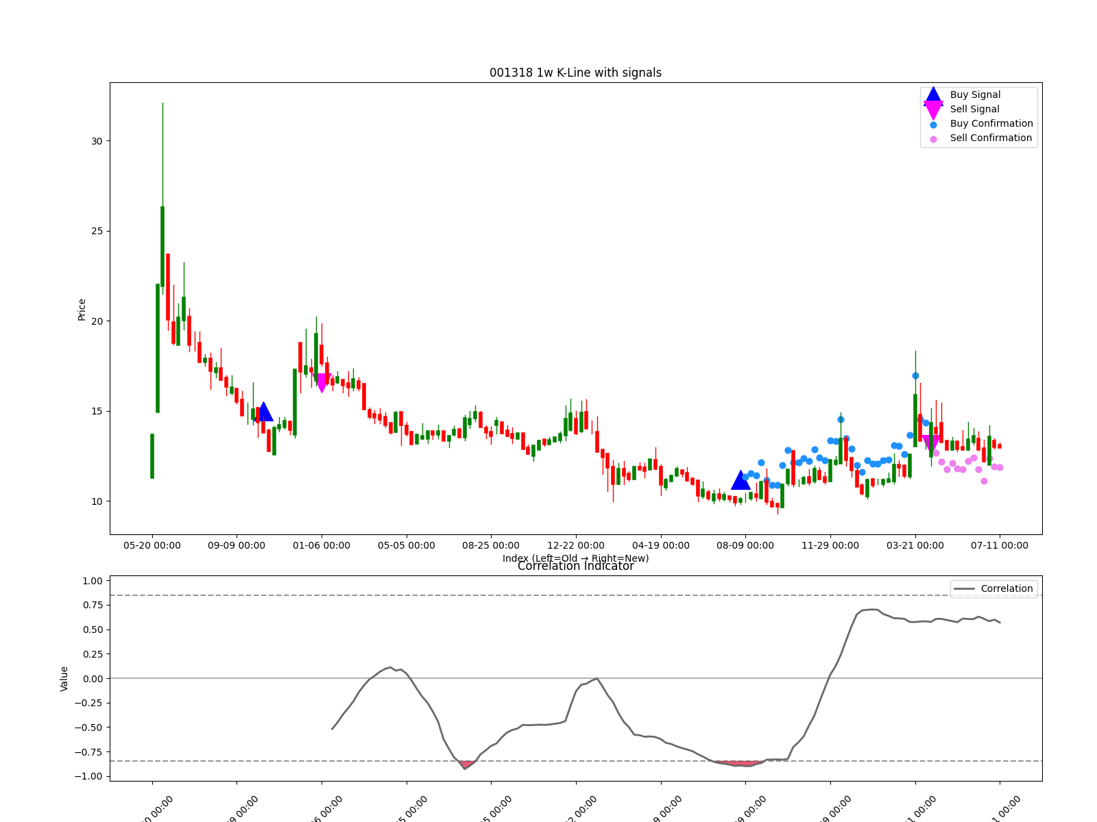Select the 'Correlation' legend label

(x=1006, y=589)
